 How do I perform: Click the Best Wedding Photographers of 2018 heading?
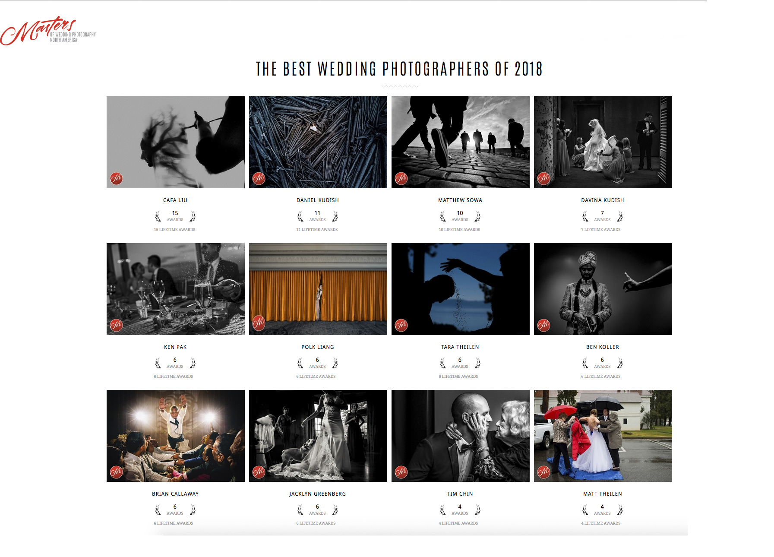[x=399, y=69]
